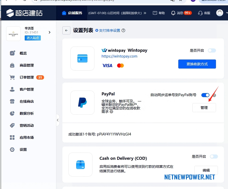Click the PayPal title text
The width and height of the screenshot is (228, 189).
pos(108,94)
